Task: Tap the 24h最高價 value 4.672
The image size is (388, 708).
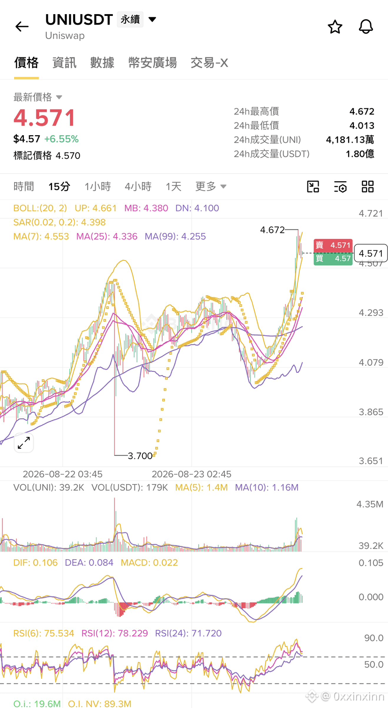Action: pyautogui.click(x=362, y=111)
